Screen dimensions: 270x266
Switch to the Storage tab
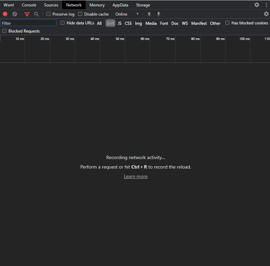[x=143, y=5]
